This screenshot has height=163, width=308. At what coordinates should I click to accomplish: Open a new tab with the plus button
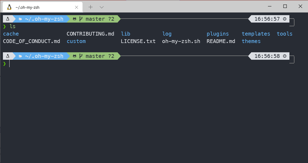point(90,7)
